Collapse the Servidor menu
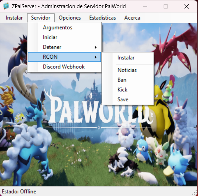198x196 pixels. click(x=41, y=18)
